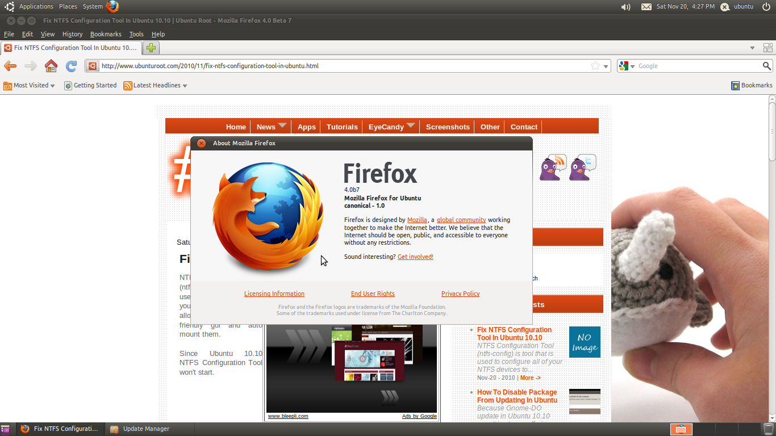This screenshot has width=776, height=436.
Task: Click the NO Image thumbnail
Action: 585,342
